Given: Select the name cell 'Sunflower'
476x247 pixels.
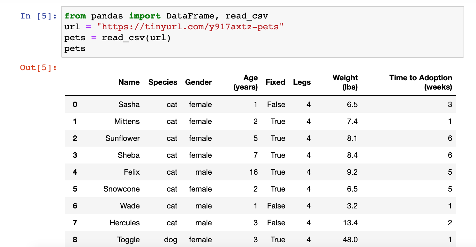Looking at the screenshot, I should [123, 138].
